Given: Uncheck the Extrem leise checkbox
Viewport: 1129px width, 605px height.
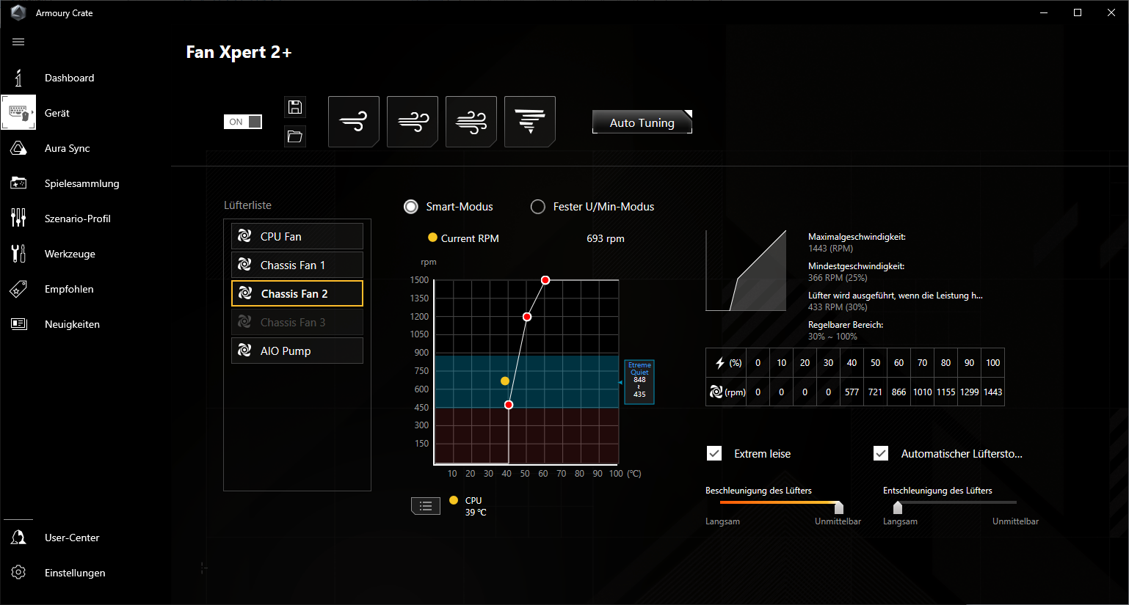Looking at the screenshot, I should tap(714, 453).
